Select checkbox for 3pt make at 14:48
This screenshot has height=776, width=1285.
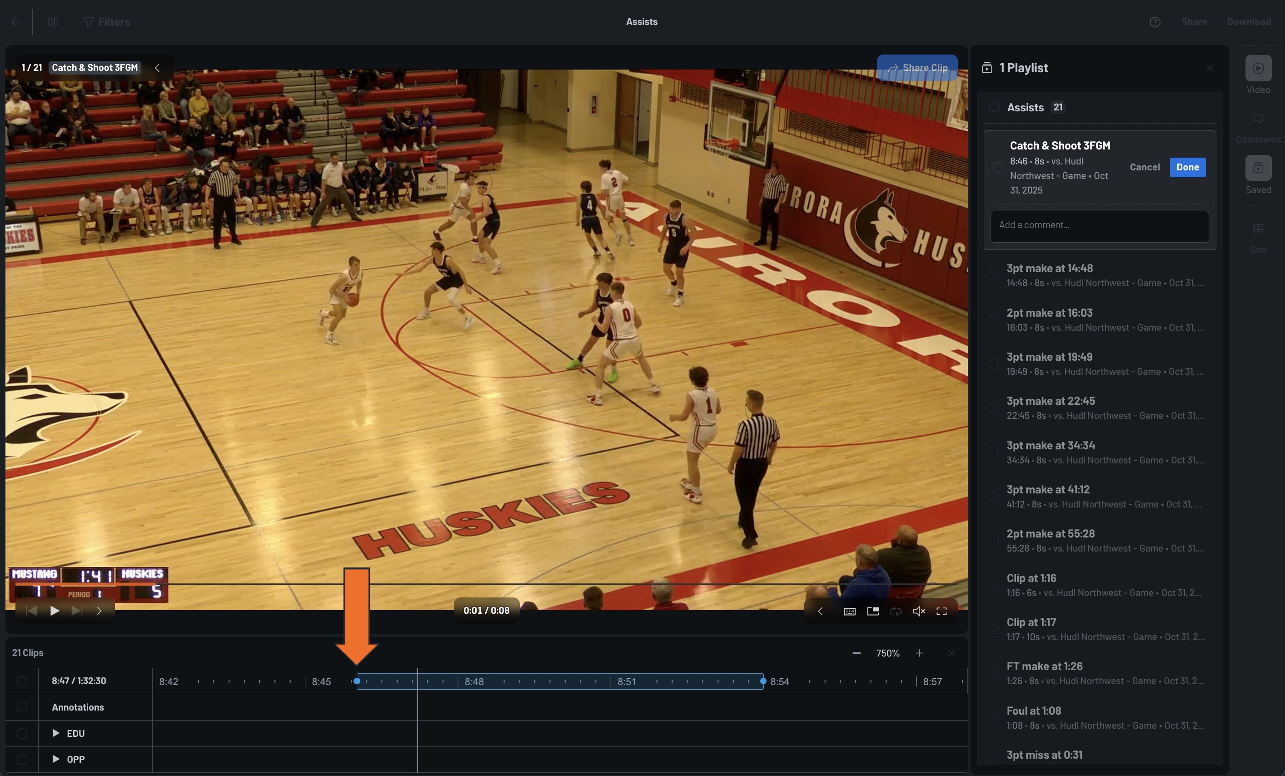pos(993,275)
